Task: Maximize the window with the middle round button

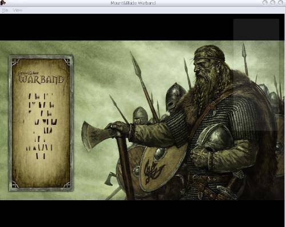Action: 273,3
